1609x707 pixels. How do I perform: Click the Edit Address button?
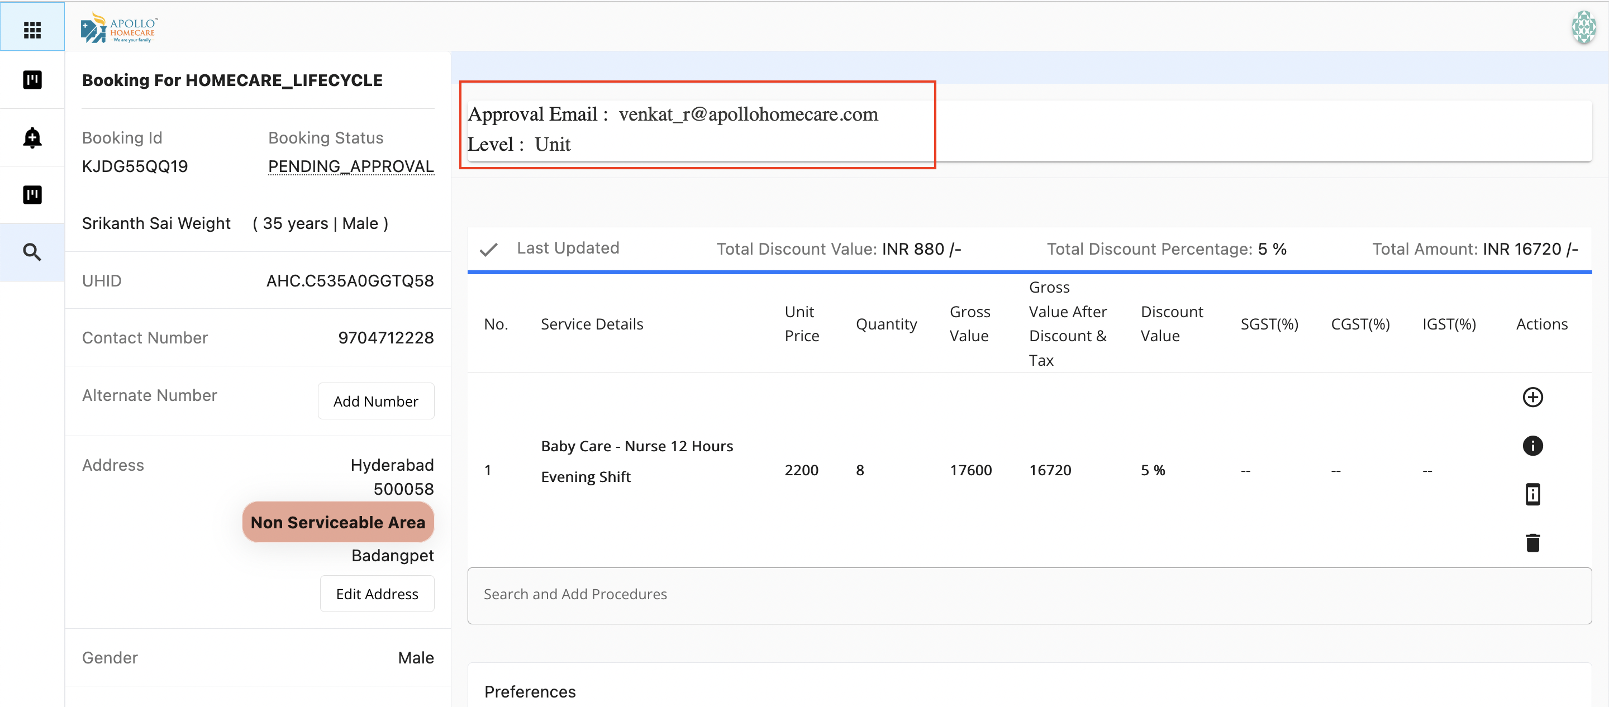click(377, 594)
